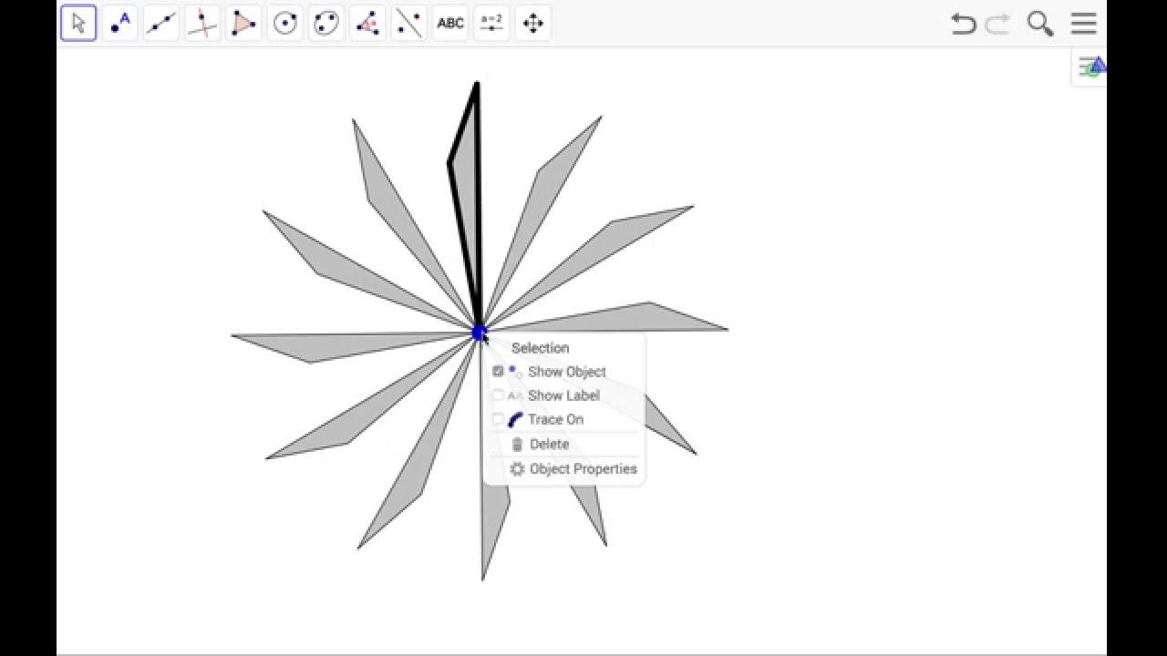Open the hamburger main menu
Image resolution: width=1167 pixels, height=656 pixels.
tap(1083, 24)
